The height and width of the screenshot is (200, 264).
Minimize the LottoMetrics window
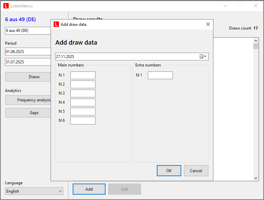pyautogui.click(x=225, y=6)
